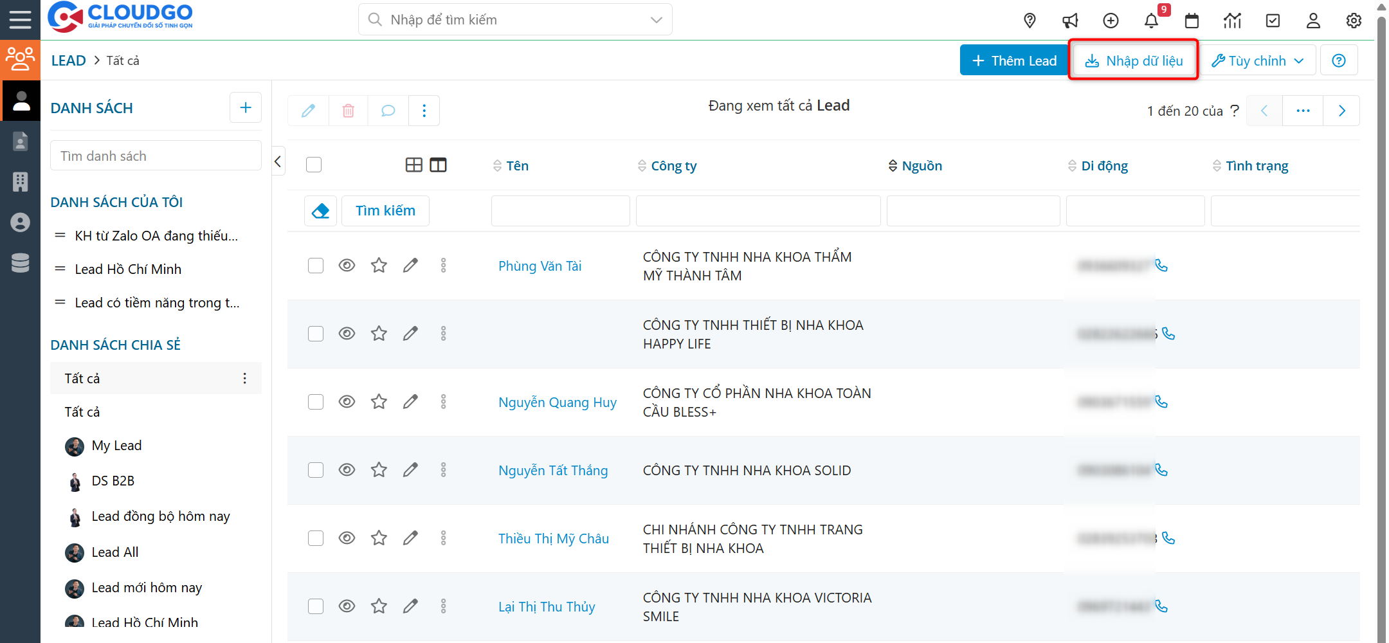The height and width of the screenshot is (643, 1389).
Task: Select the Lead Hồ Chí Minh list
Action: click(128, 269)
